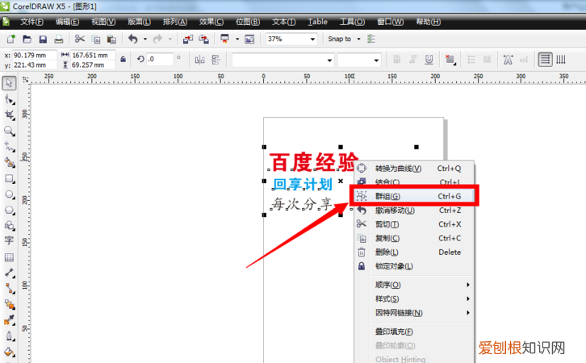
Task: Click the object width field 167.651 mm
Action: pyautogui.click(x=93, y=55)
